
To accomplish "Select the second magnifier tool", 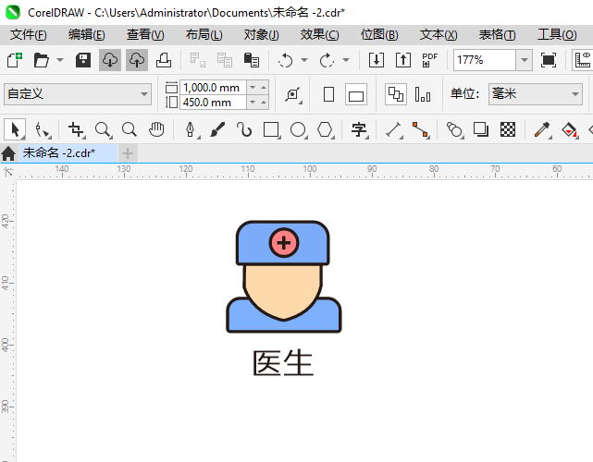I will point(130,129).
